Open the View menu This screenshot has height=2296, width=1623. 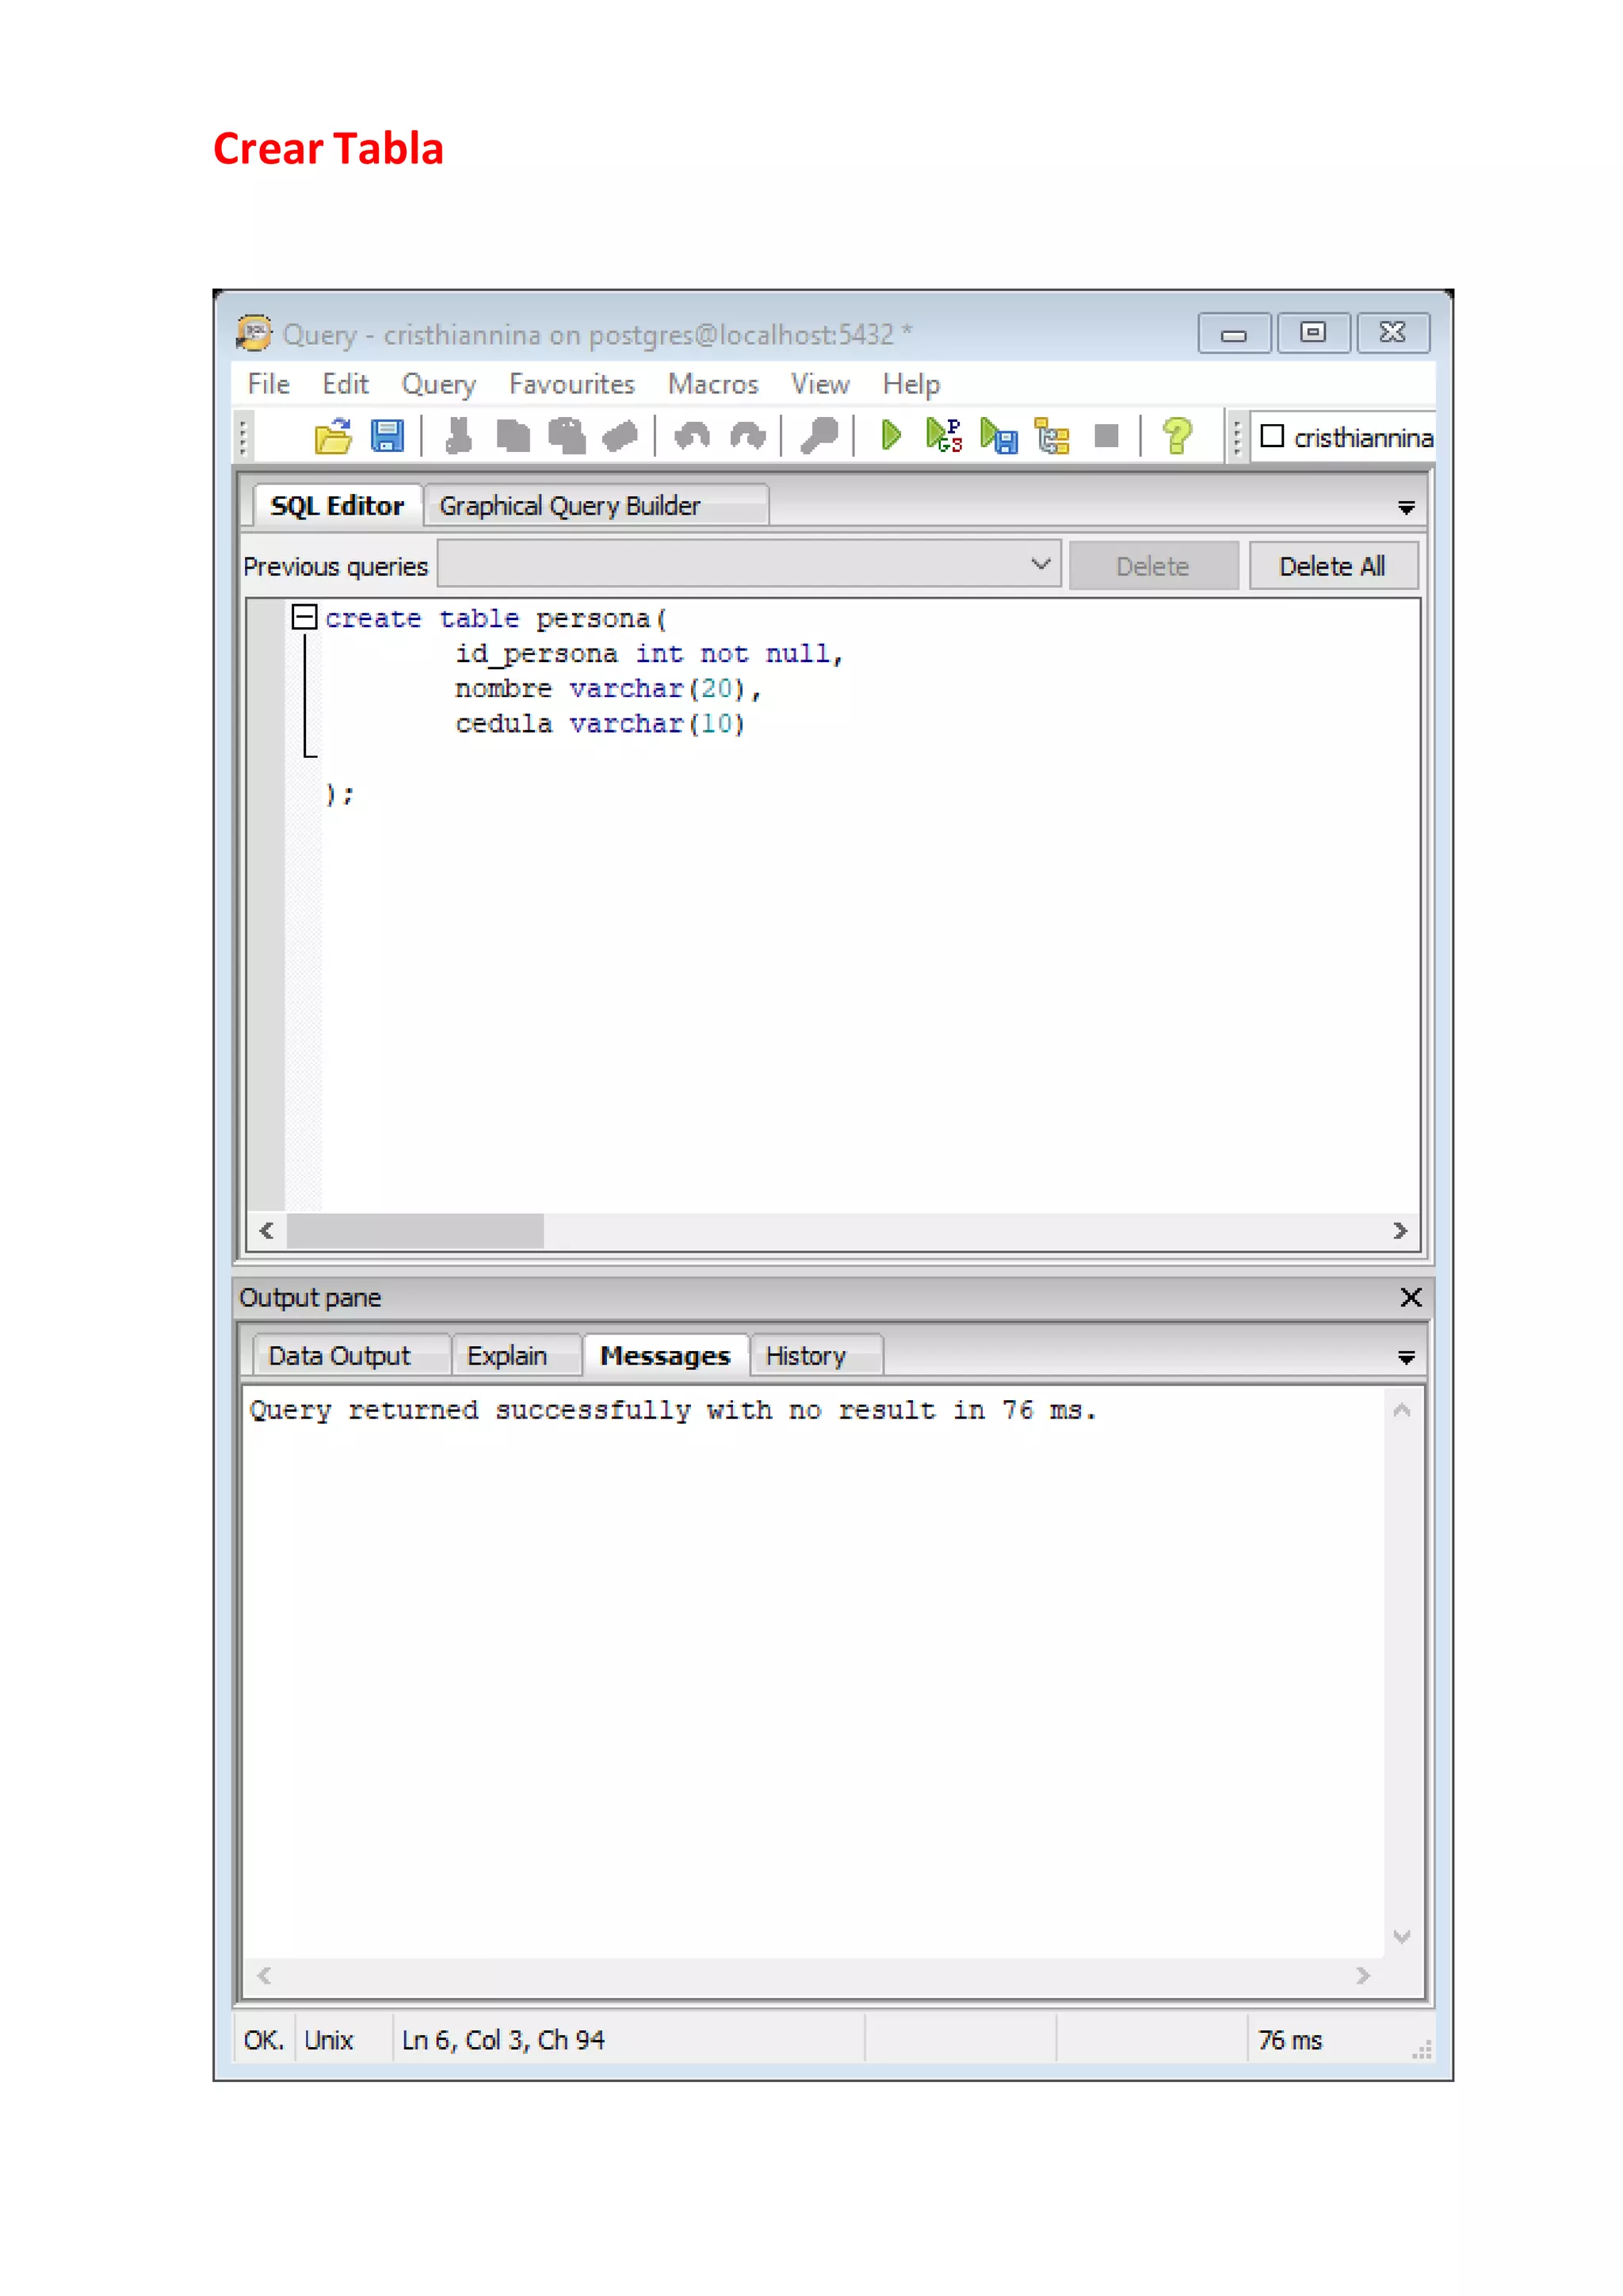coord(819,384)
